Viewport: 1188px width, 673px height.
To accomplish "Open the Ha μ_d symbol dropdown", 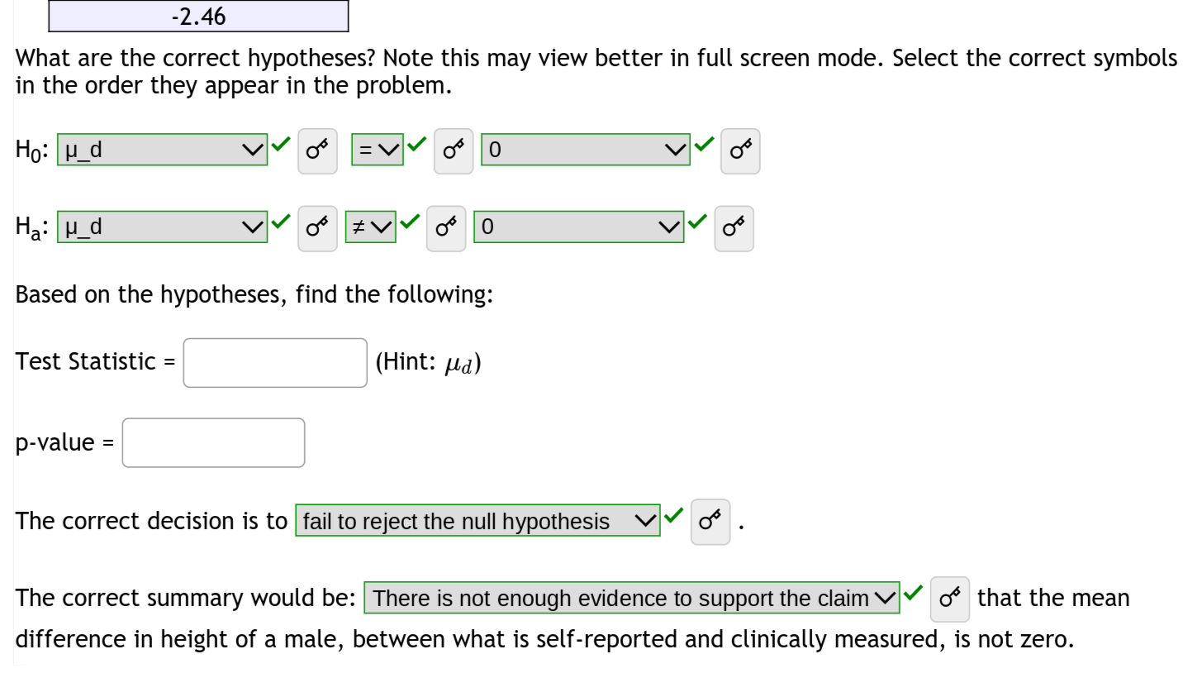I will (162, 227).
